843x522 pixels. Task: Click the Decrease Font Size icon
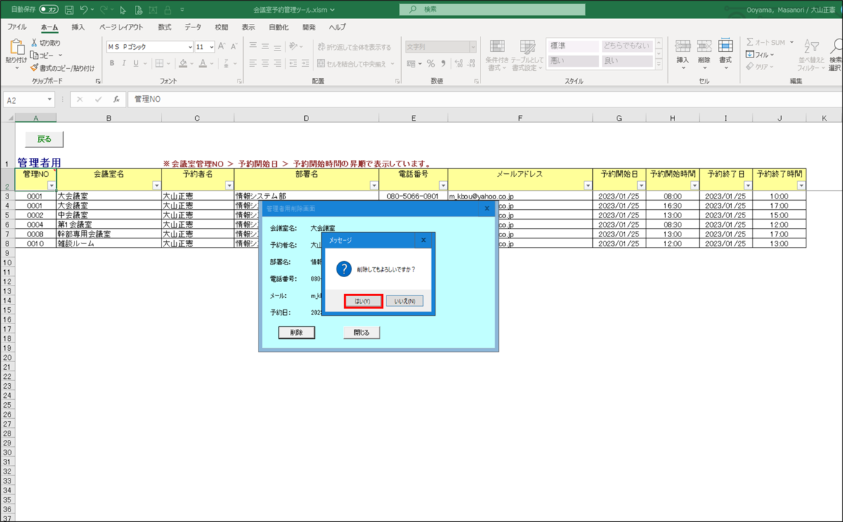tap(235, 46)
